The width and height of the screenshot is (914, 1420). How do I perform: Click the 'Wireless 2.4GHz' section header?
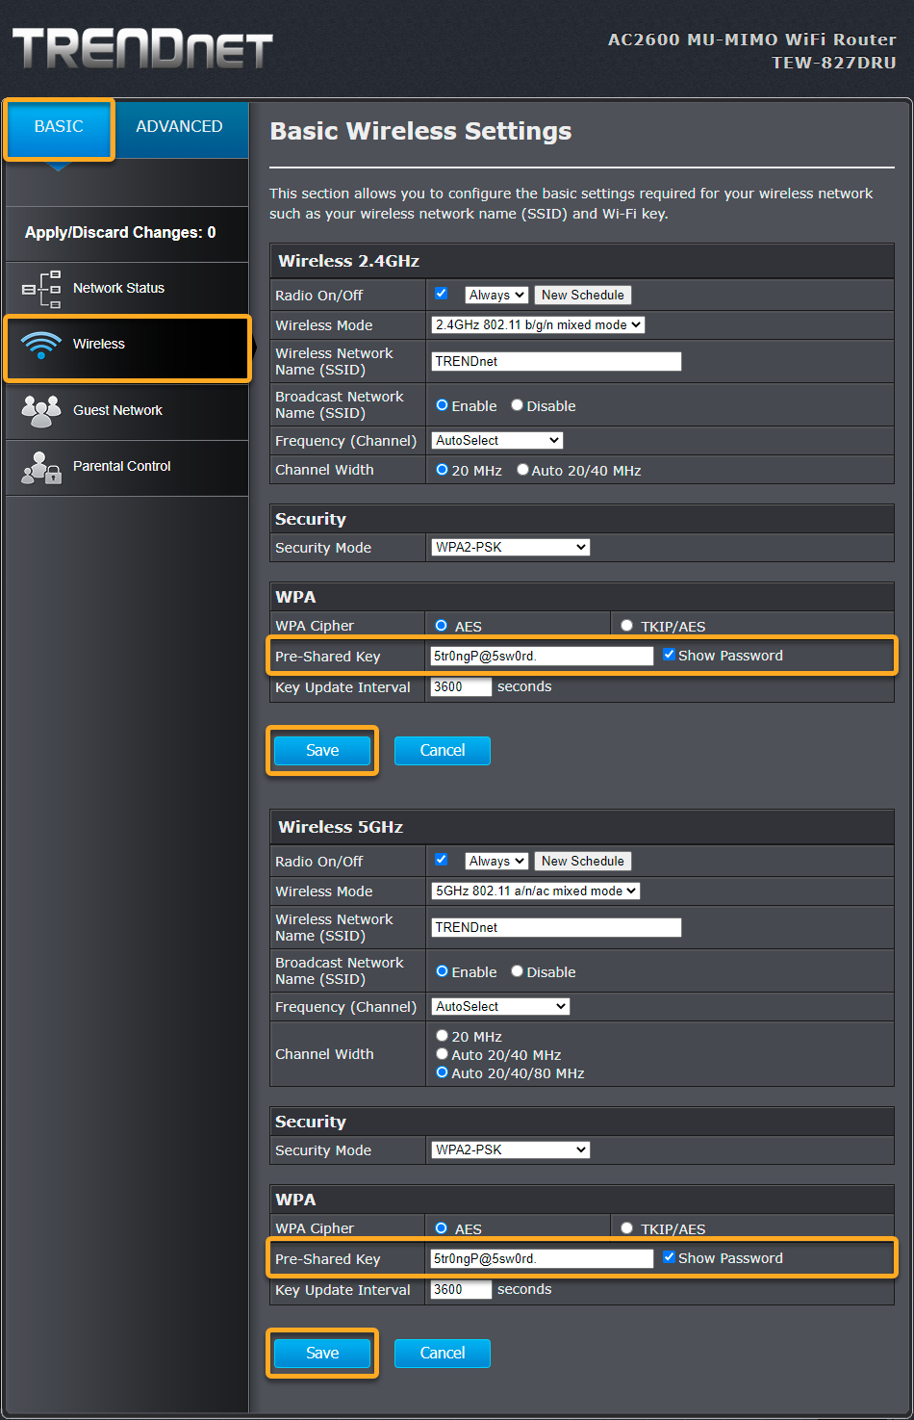(348, 262)
